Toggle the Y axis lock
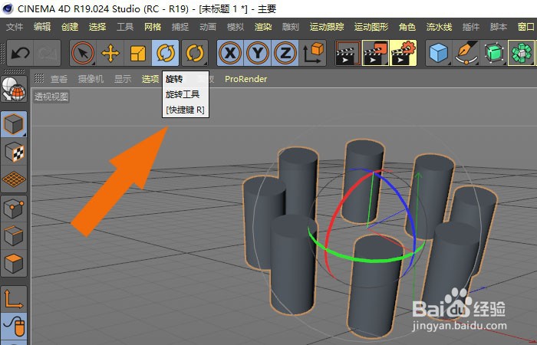The width and height of the screenshot is (537, 345). pyautogui.click(x=258, y=53)
